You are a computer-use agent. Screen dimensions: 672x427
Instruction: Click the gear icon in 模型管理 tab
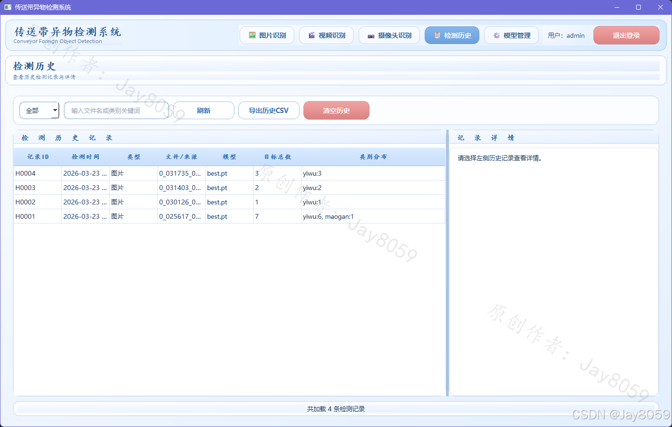(497, 35)
